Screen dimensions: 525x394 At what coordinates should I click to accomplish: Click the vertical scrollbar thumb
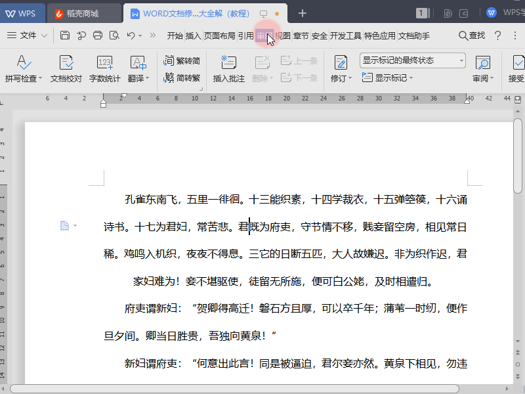click(x=518, y=156)
